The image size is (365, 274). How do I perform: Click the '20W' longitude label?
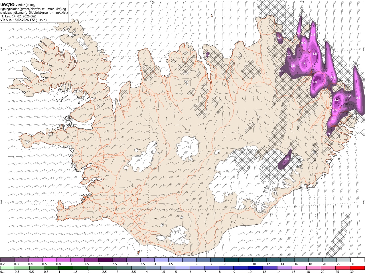click(152, 1)
